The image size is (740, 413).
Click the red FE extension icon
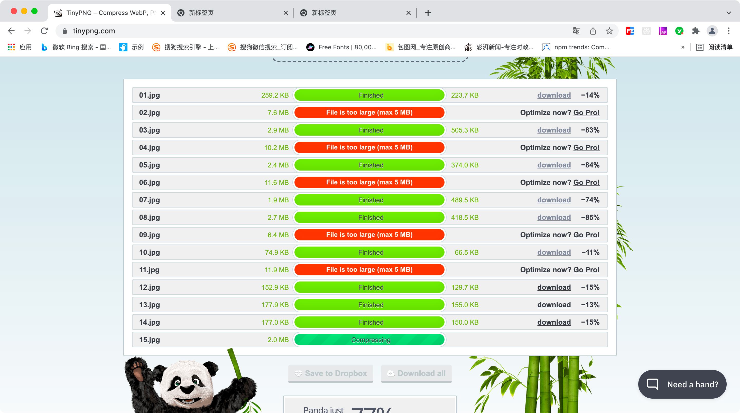[630, 31]
